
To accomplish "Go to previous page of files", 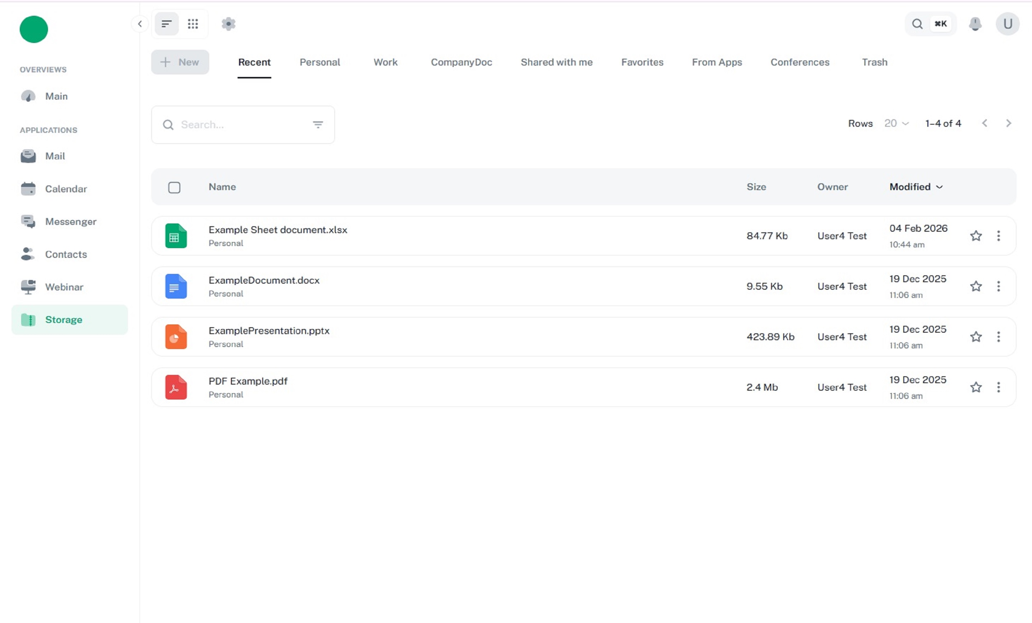I will tap(985, 124).
